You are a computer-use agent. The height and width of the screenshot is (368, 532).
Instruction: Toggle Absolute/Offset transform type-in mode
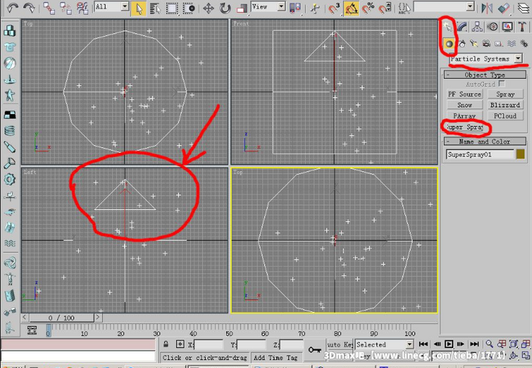coord(180,345)
